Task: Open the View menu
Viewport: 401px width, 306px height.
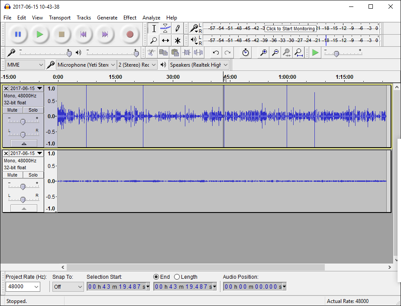Action: [x=37, y=18]
